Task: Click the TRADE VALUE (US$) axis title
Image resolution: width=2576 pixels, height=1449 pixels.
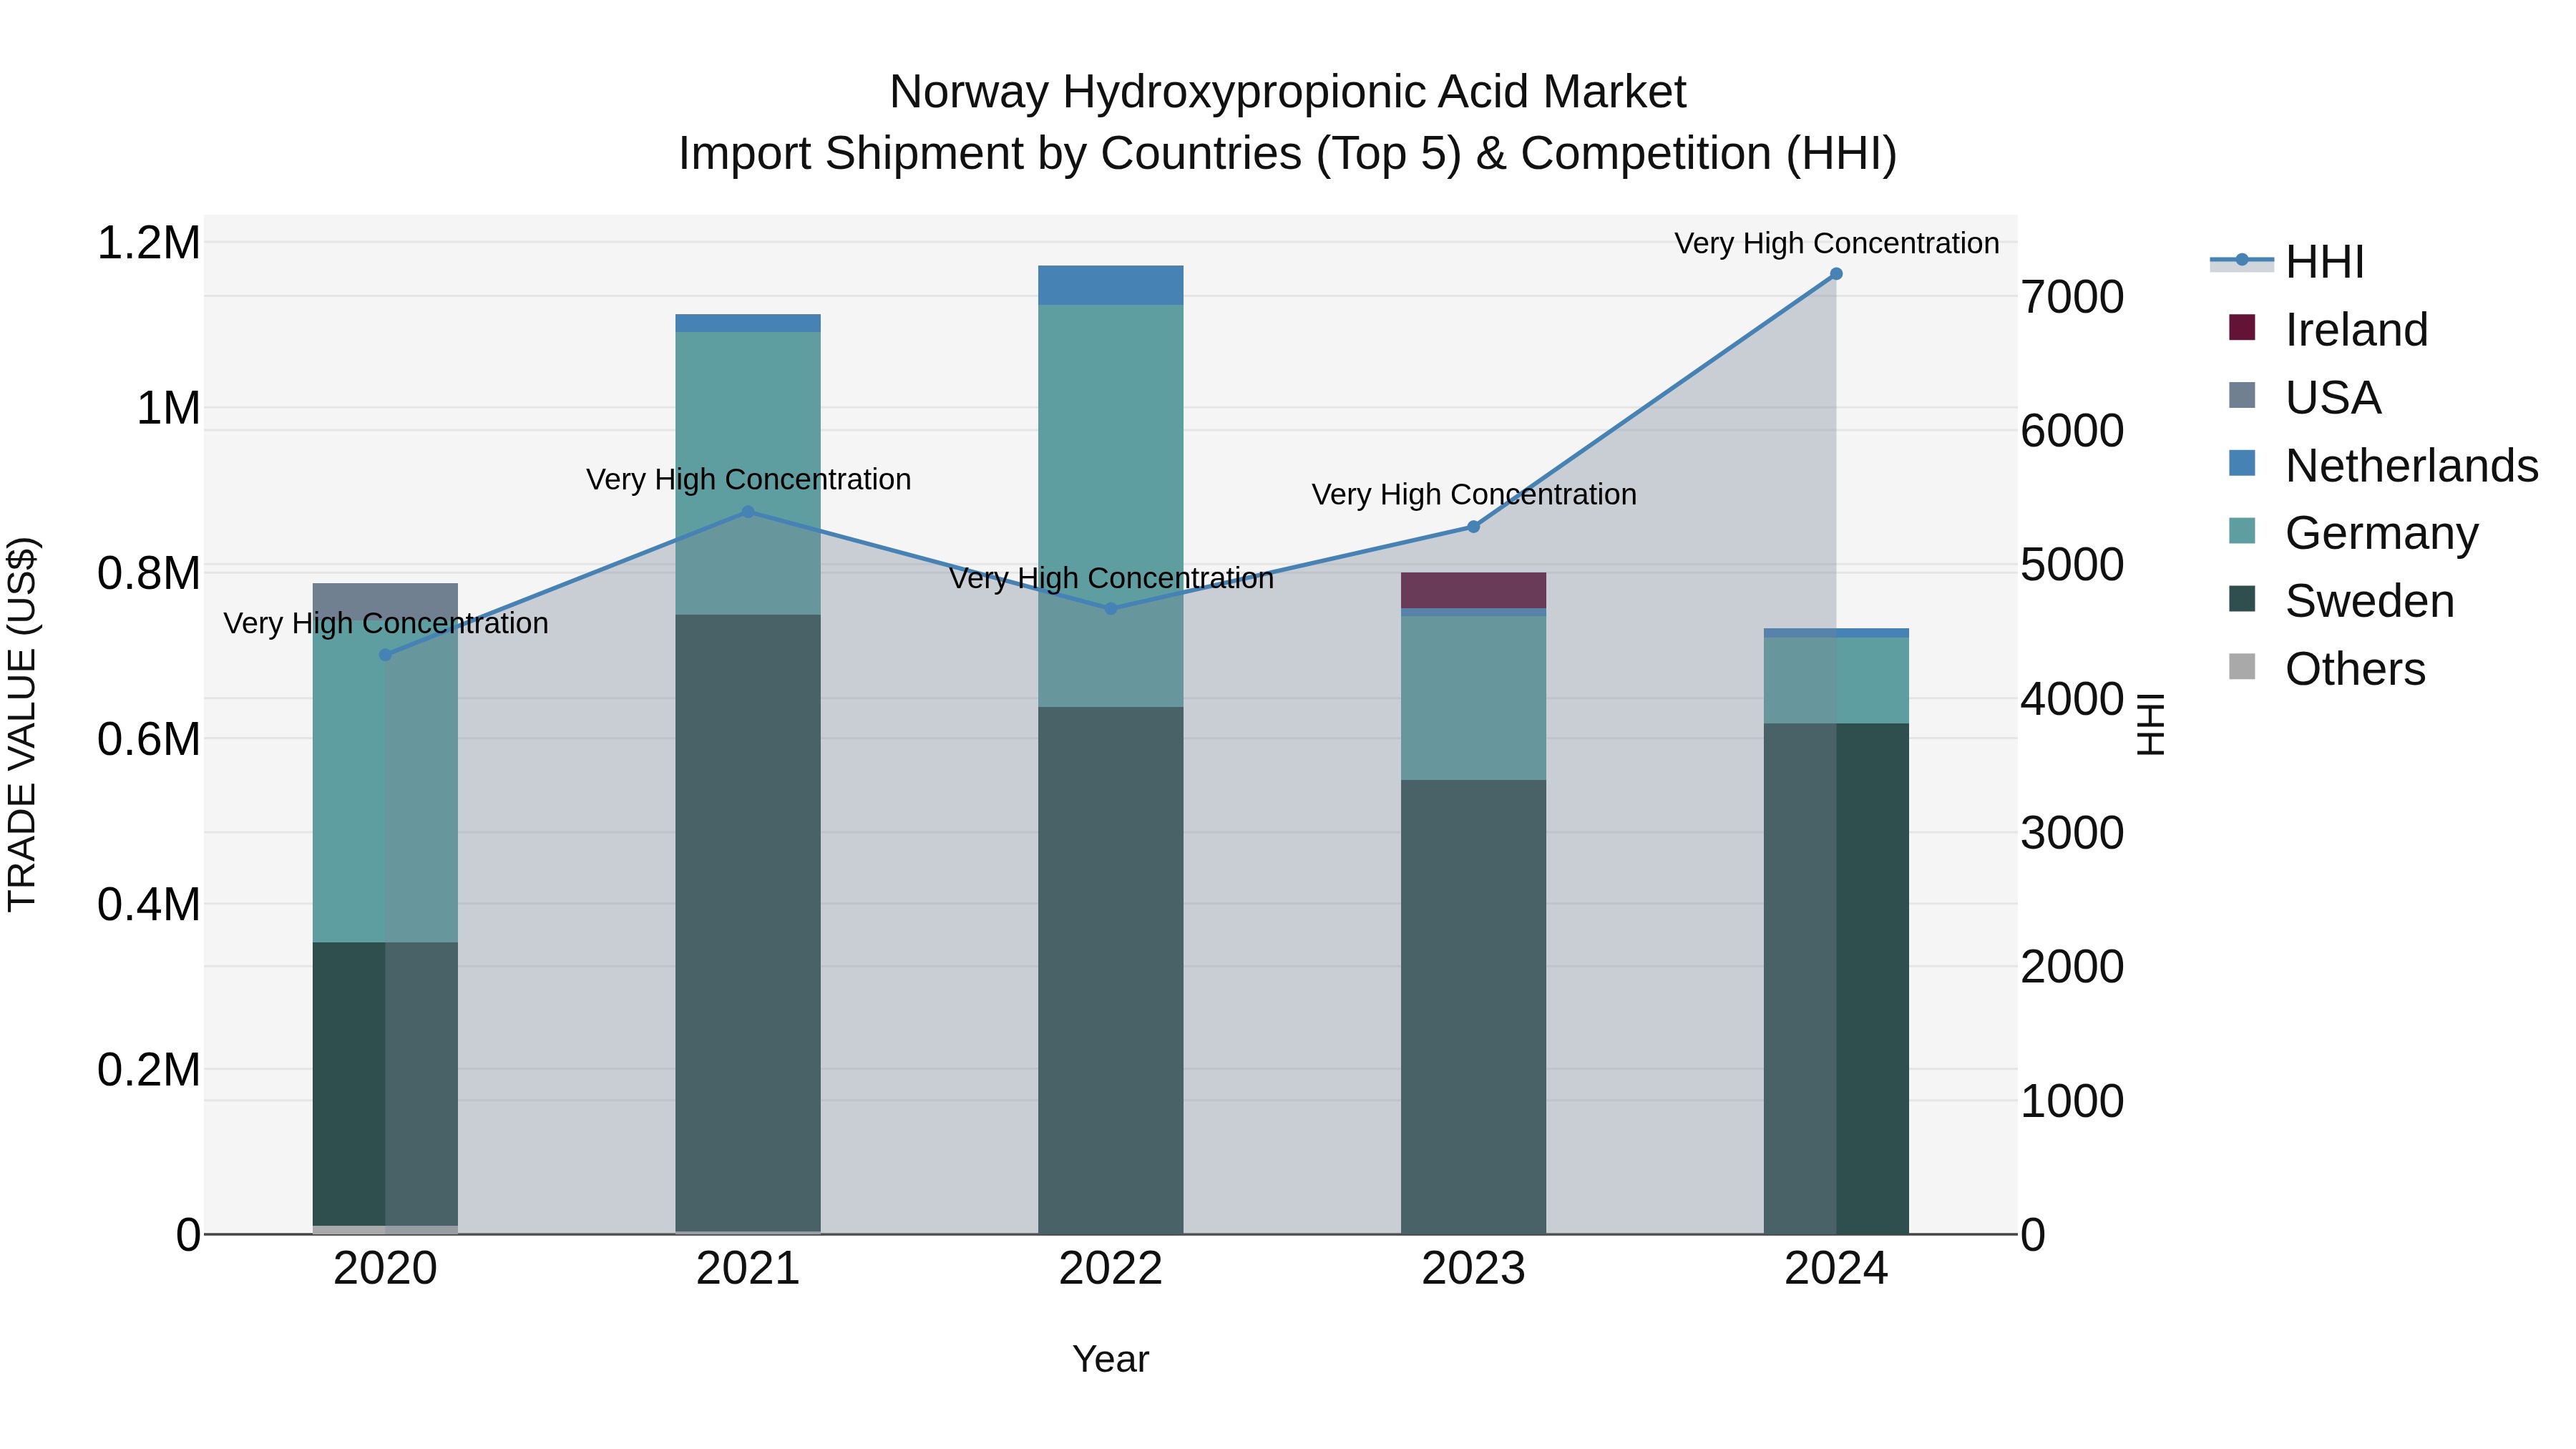Action: tap(22, 724)
